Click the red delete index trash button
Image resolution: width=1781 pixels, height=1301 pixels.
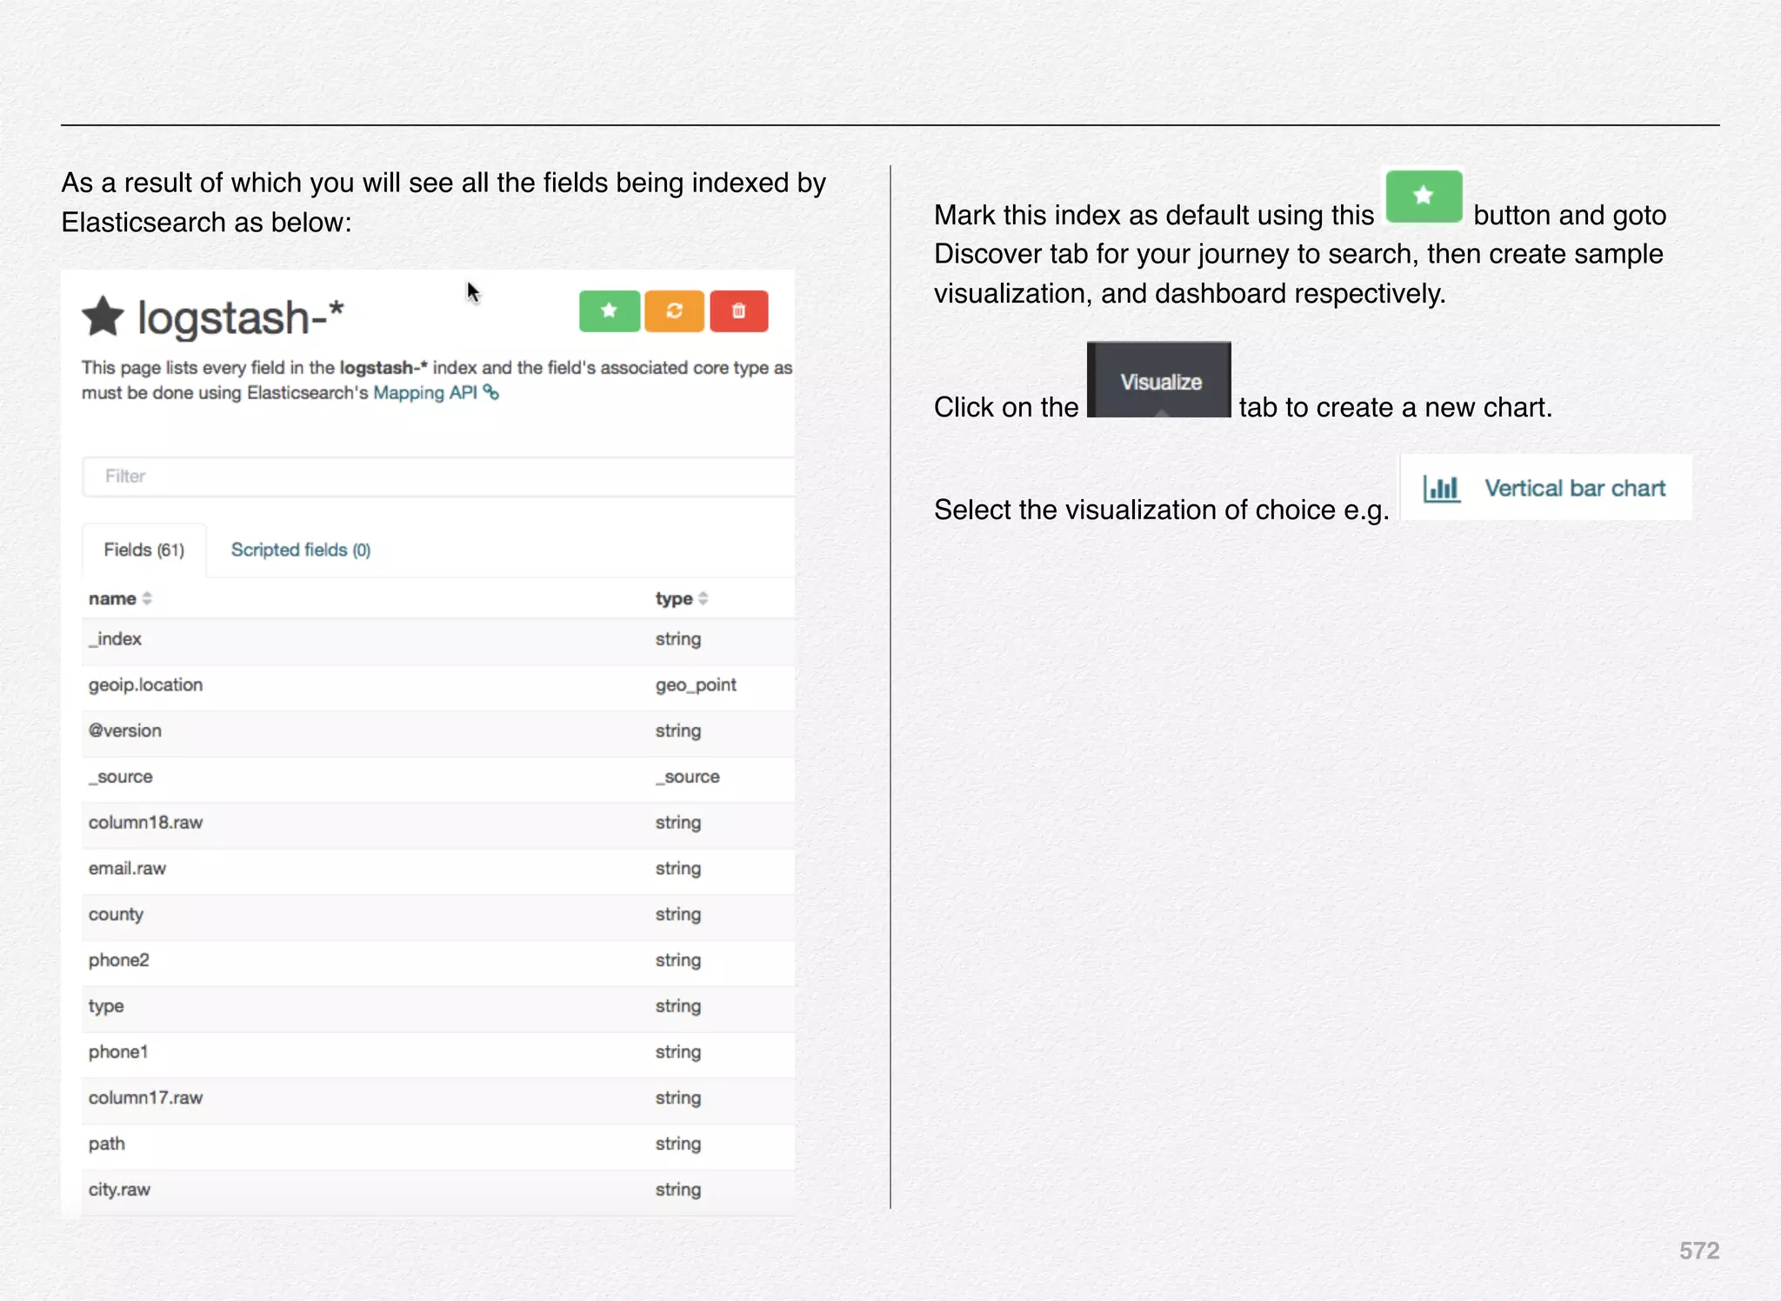click(x=739, y=311)
